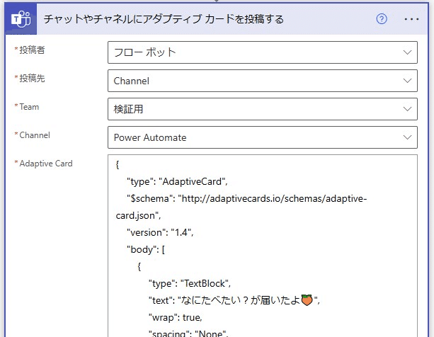Expand the Team dropdown showing 検証用
The height and width of the screenshot is (337, 434).
(x=263, y=109)
